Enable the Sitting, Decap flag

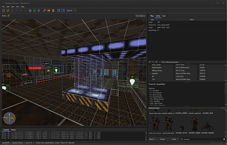click(150, 70)
